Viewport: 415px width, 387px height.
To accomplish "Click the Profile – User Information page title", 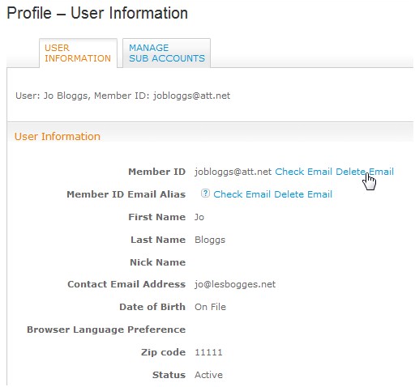I will (x=97, y=13).
